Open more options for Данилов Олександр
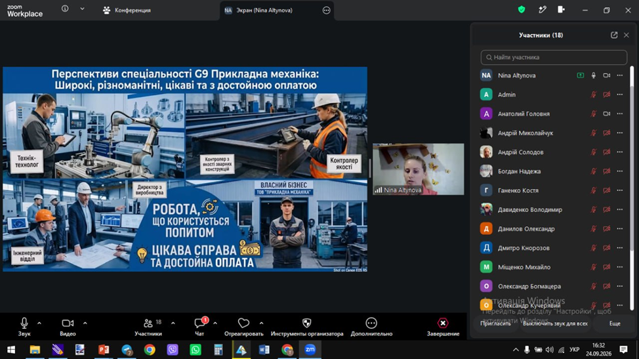This screenshot has width=639, height=359. tap(620, 228)
